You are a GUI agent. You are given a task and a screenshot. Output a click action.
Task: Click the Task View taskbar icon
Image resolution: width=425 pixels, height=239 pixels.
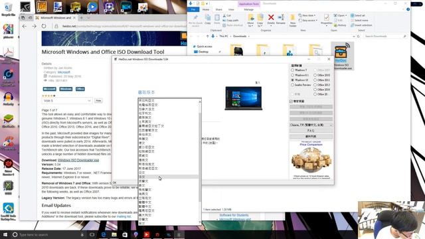point(92,234)
